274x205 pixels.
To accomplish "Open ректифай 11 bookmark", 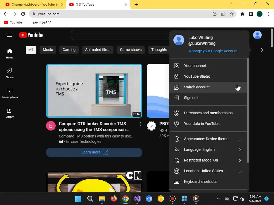I will click(x=42, y=22).
